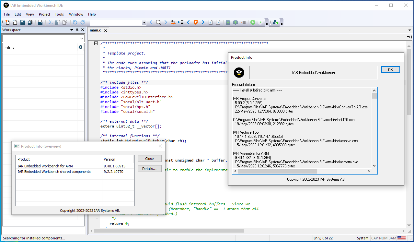This screenshot has width=414, height=242.
Task: Open the Edit menu
Action: coord(18,14)
